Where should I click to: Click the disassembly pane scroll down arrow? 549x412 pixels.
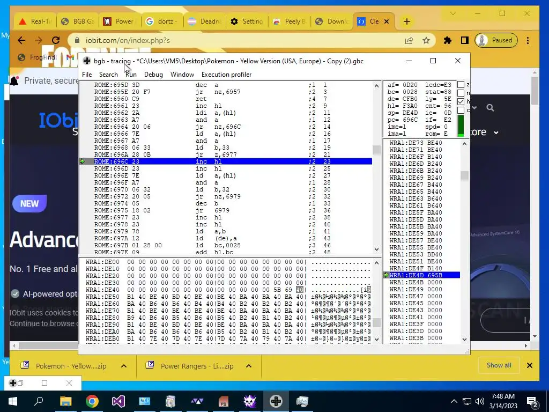point(376,249)
